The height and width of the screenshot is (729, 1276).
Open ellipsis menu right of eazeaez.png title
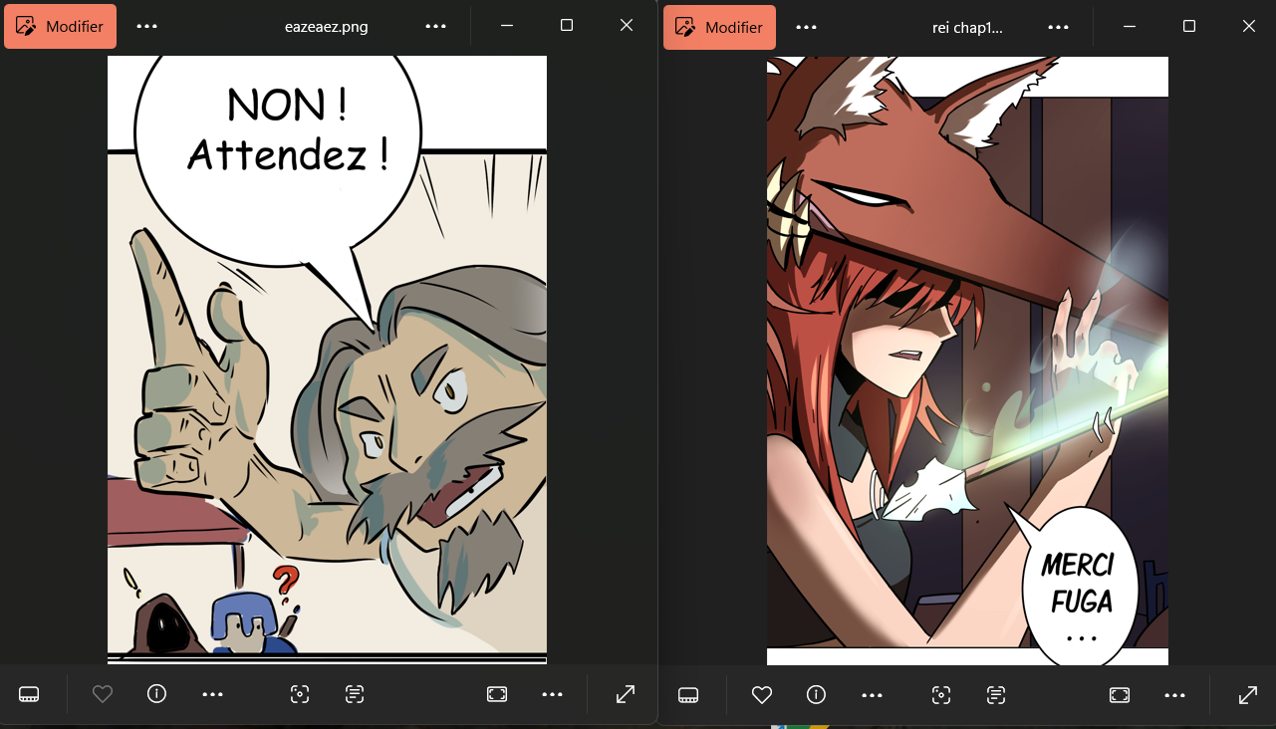tap(435, 27)
